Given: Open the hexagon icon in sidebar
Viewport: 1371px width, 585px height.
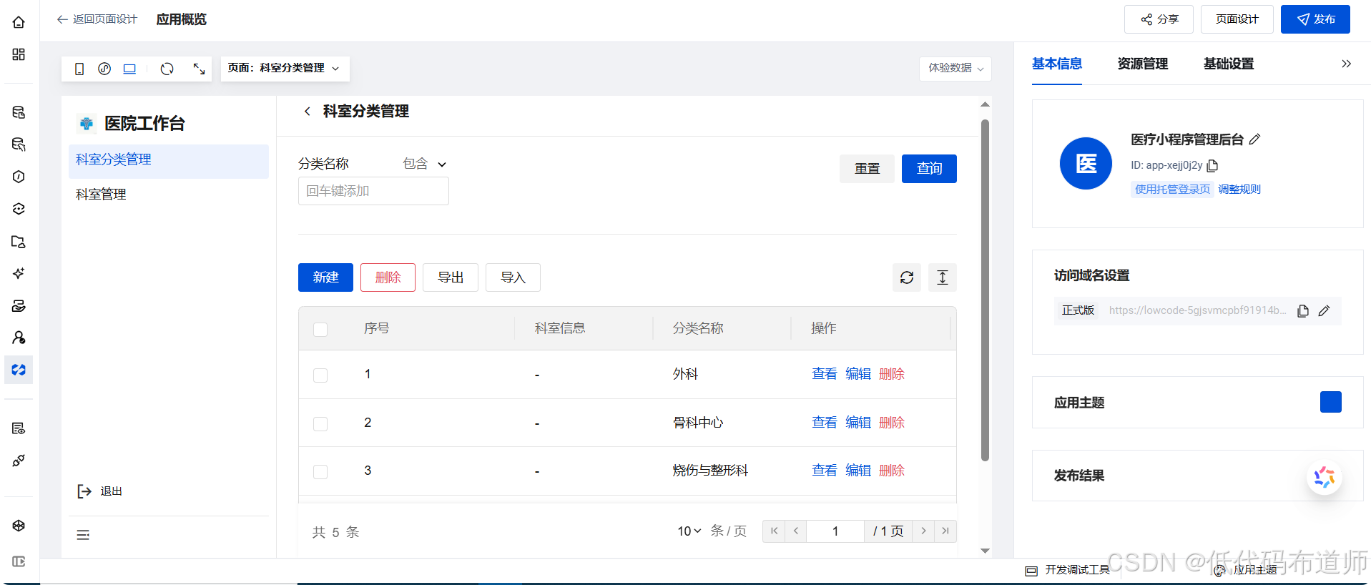Looking at the screenshot, I should click(19, 177).
